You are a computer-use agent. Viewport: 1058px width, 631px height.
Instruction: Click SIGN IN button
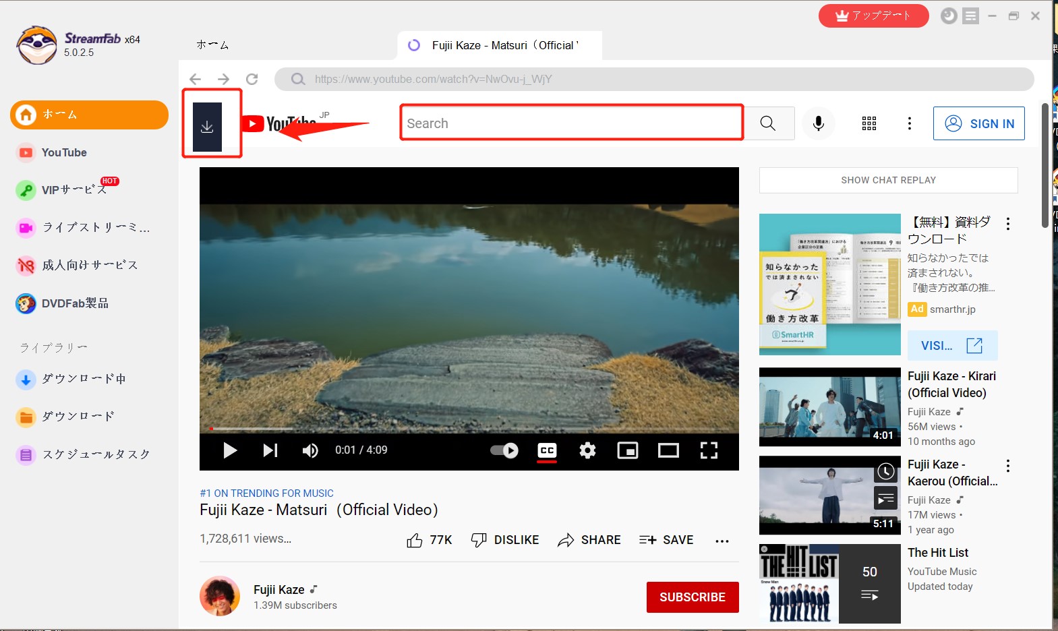click(x=979, y=123)
